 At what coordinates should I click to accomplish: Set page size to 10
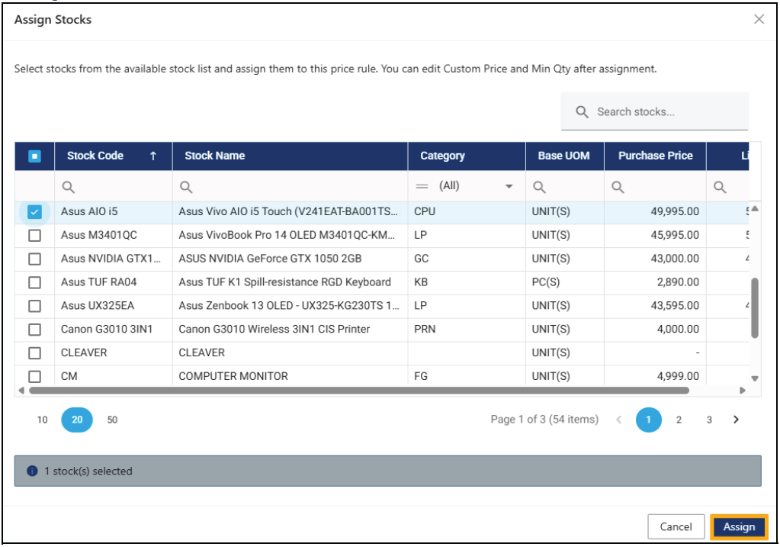point(42,420)
